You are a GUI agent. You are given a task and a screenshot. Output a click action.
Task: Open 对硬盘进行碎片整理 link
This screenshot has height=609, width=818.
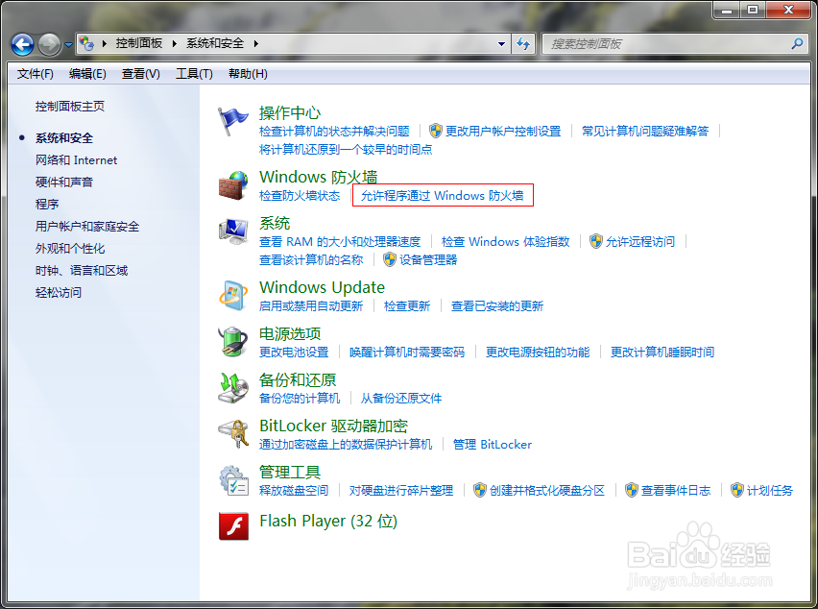pyautogui.click(x=401, y=490)
